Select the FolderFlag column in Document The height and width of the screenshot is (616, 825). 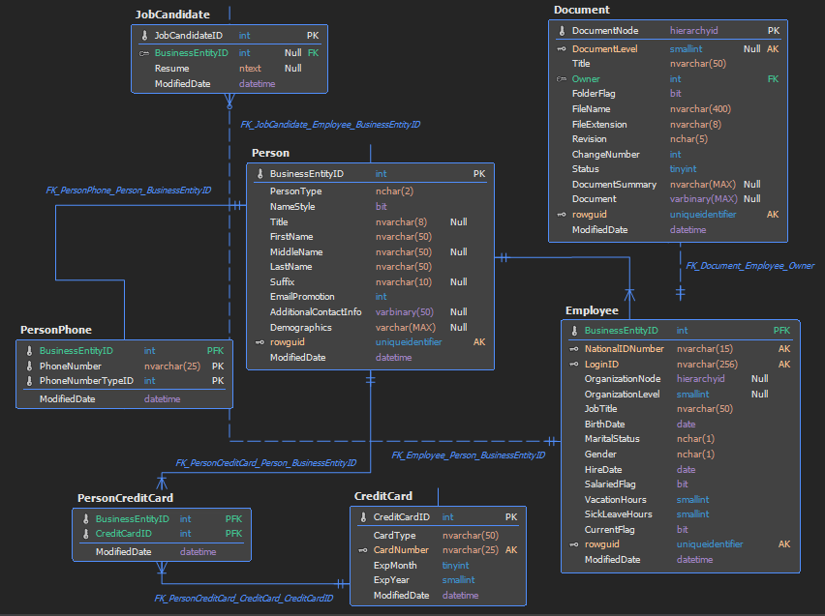coord(668,94)
